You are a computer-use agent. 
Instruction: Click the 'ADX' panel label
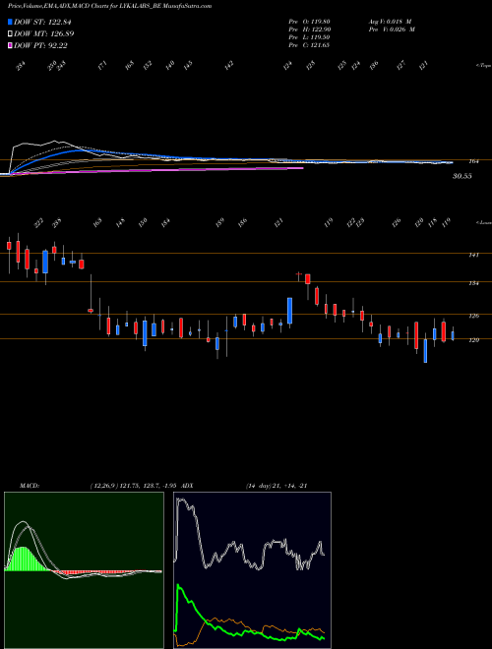click(188, 486)
